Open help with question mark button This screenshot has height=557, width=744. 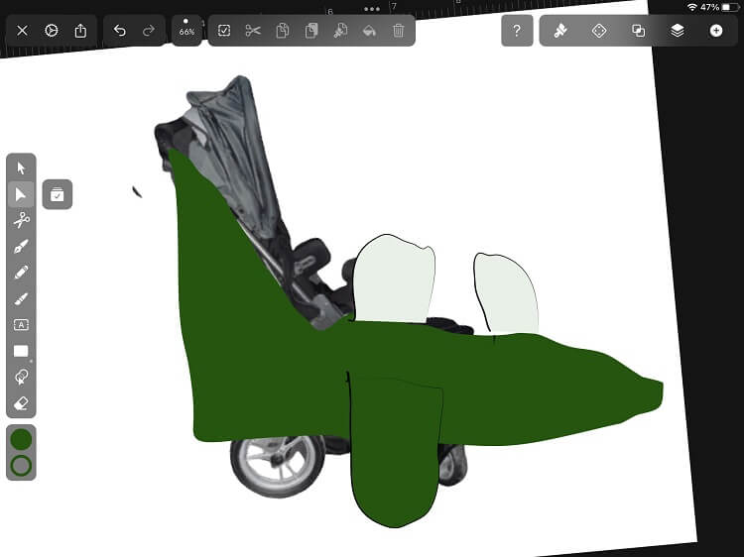[517, 31]
